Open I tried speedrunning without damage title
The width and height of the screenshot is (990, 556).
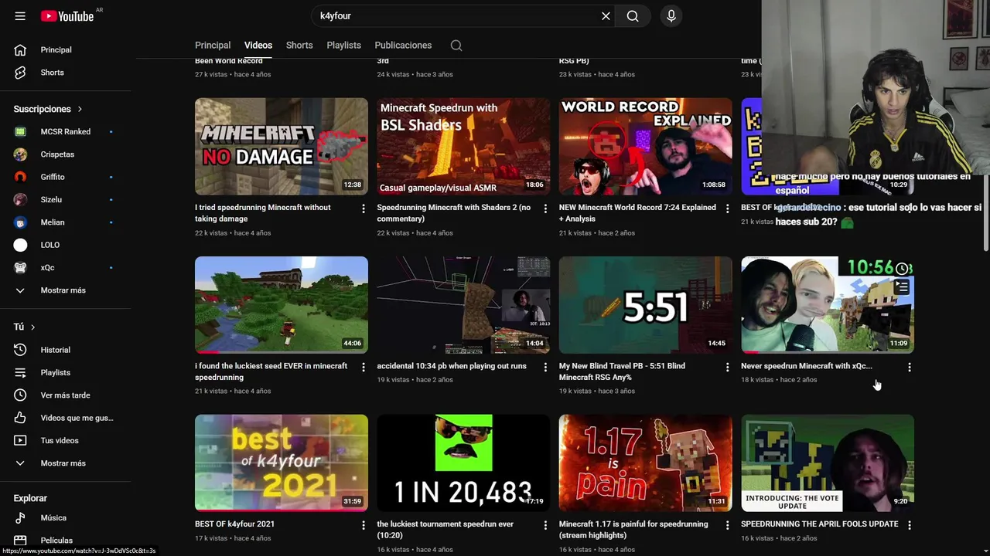click(263, 213)
